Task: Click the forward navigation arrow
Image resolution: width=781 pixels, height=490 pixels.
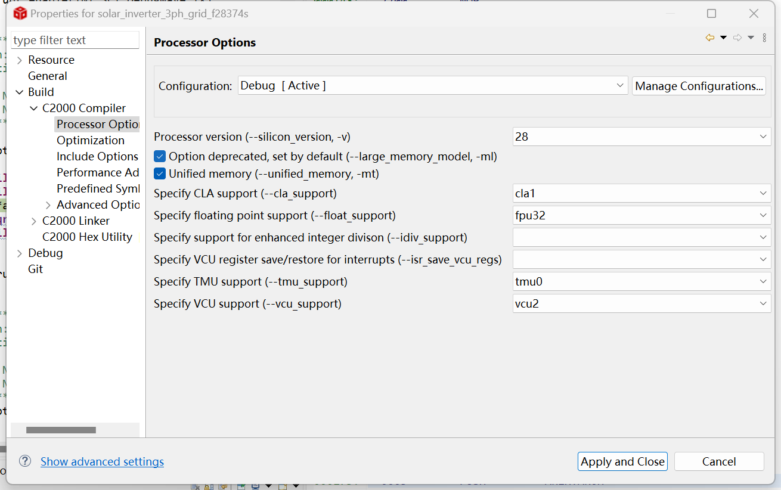Action: click(737, 38)
